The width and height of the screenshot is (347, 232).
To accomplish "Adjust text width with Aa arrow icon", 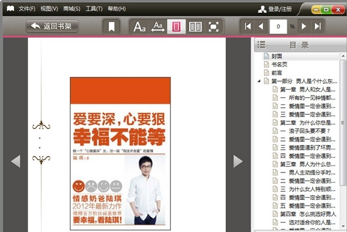I will (158, 27).
